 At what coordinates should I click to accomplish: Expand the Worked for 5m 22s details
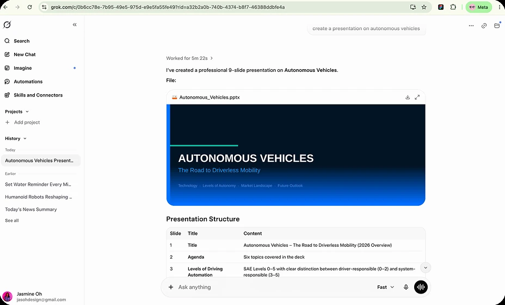coord(189,58)
